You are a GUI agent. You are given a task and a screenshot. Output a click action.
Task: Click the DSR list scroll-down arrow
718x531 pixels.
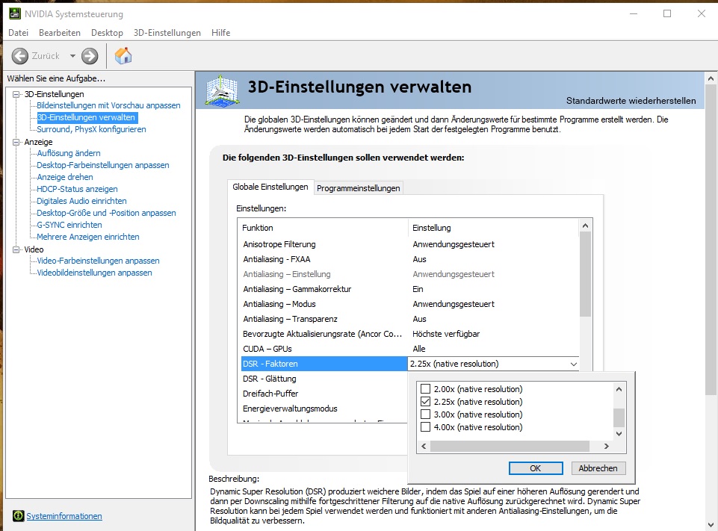[x=619, y=434]
